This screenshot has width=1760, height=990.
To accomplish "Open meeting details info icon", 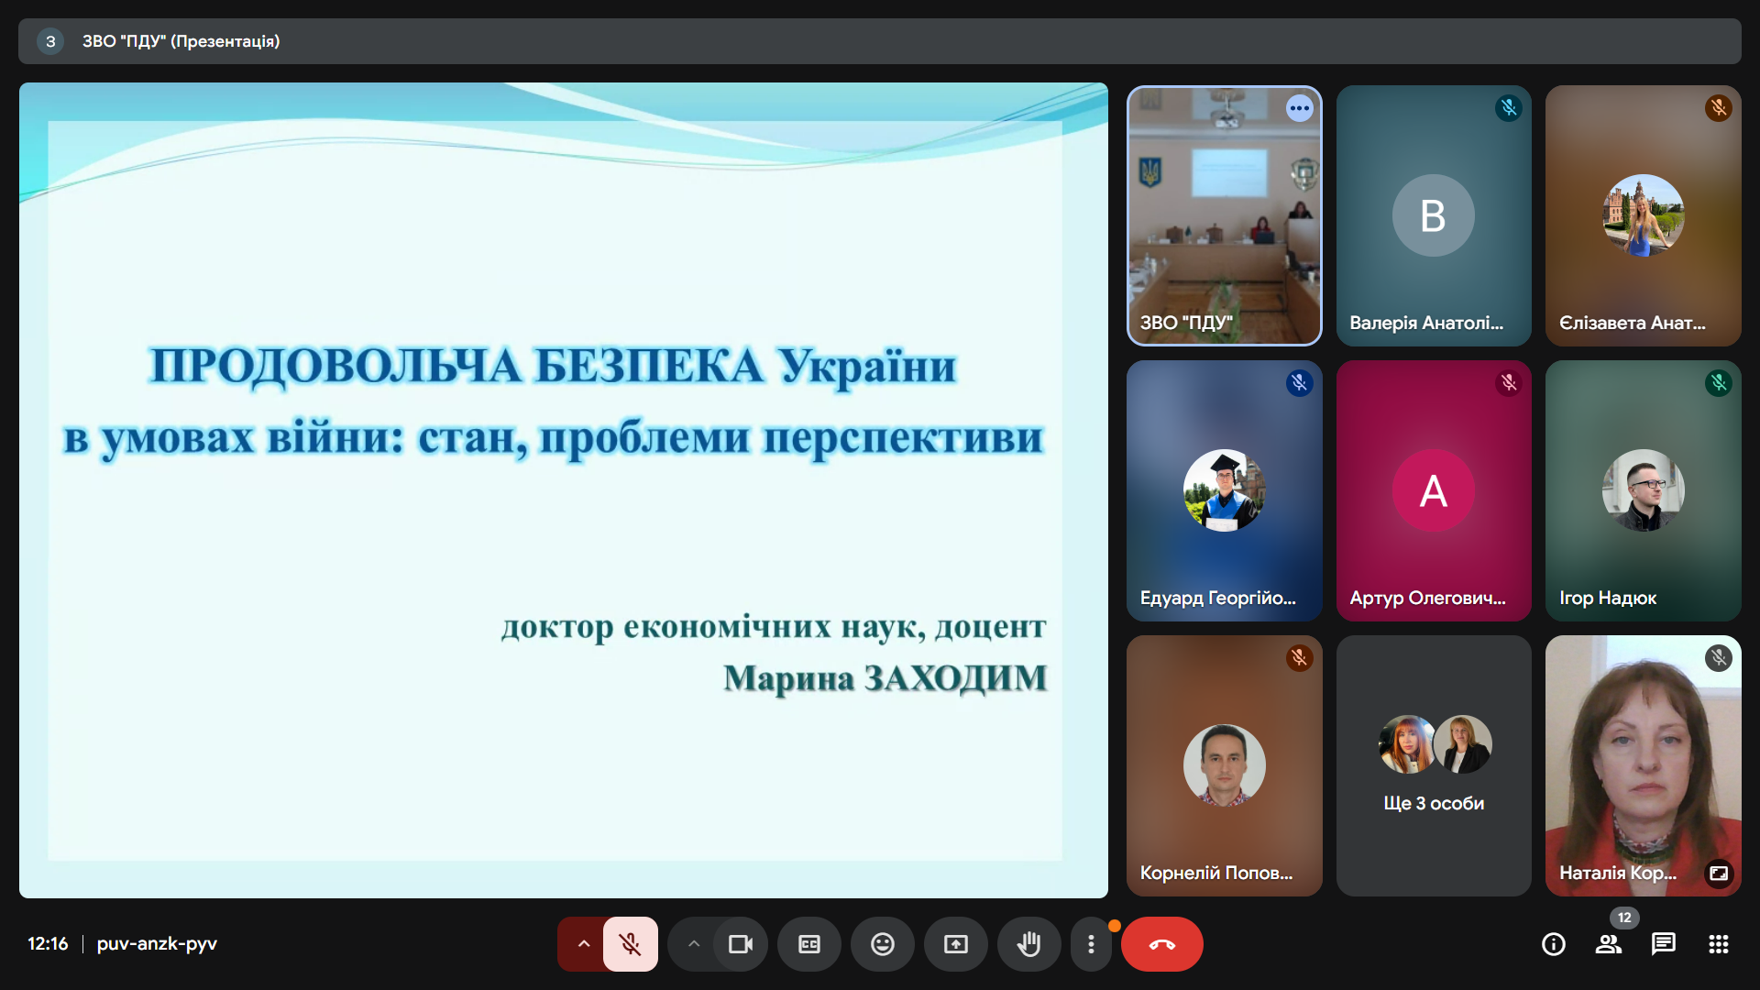I will click(1554, 944).
